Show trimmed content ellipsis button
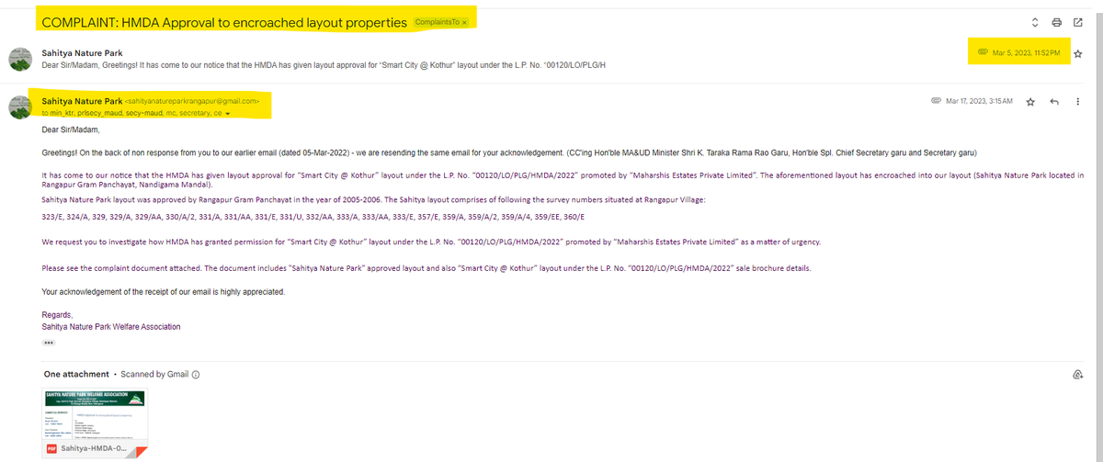This screenshot has height=462, width=1103. [x=49, y=343]
